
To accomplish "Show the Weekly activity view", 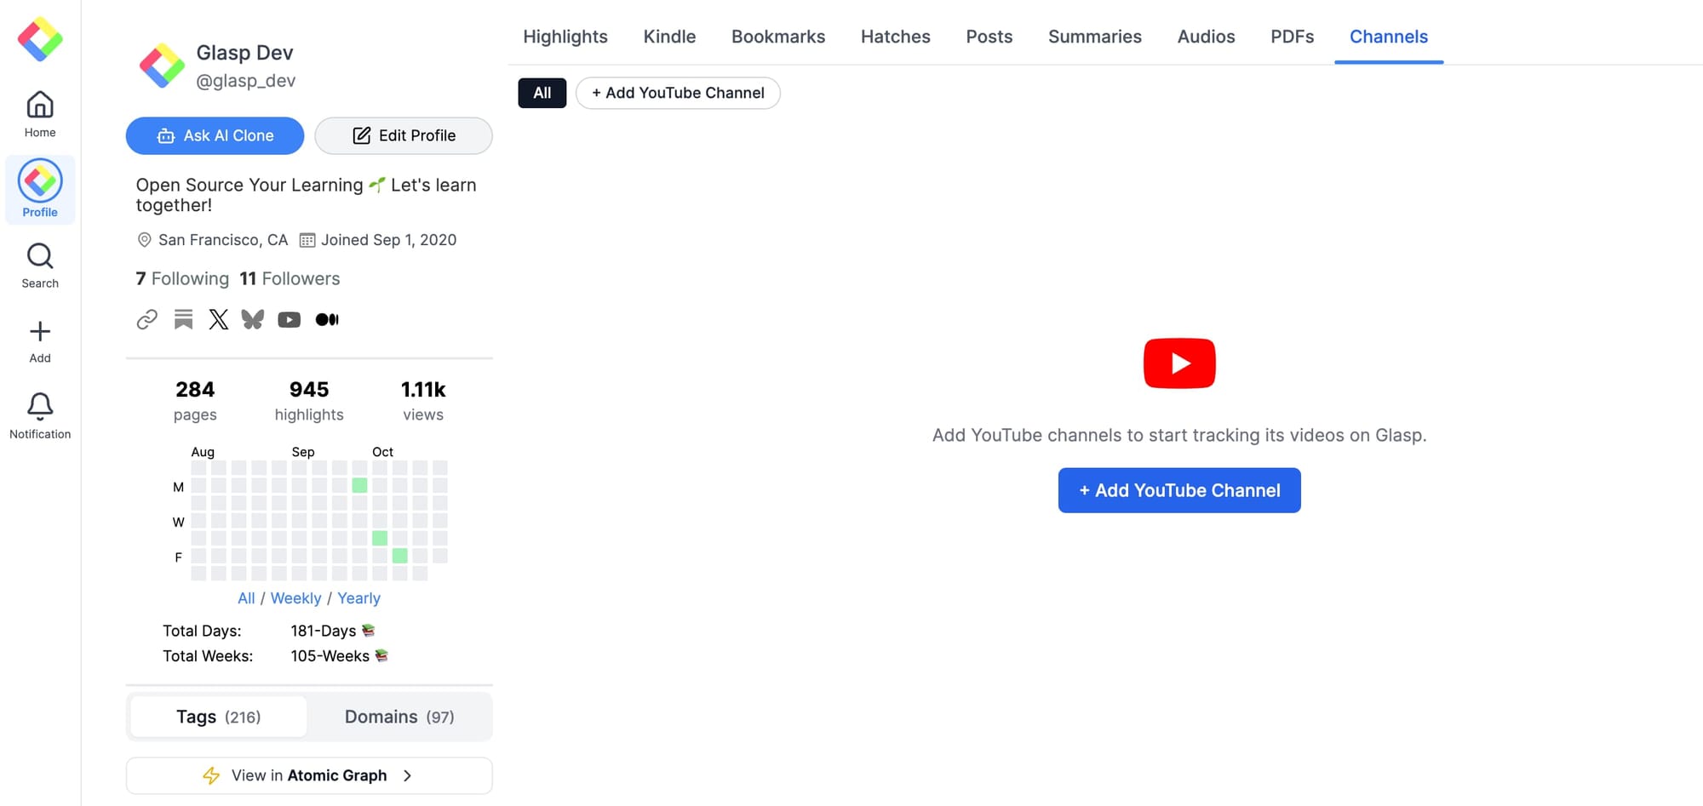I will click(295, 598).
